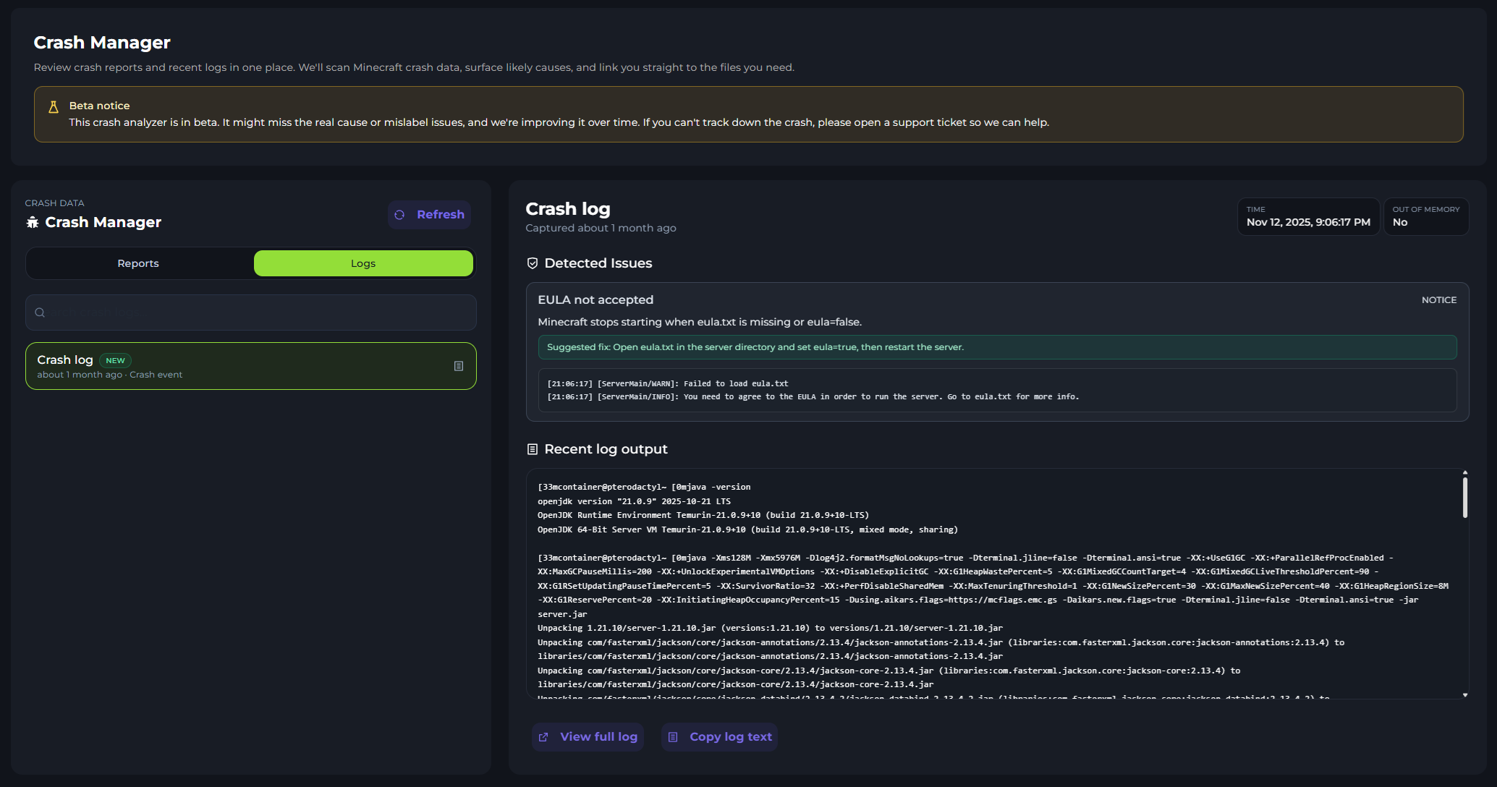Viewport: 1497px width, 787px height.
Task: Open the View full log button
Action: [x=588, y=737]
